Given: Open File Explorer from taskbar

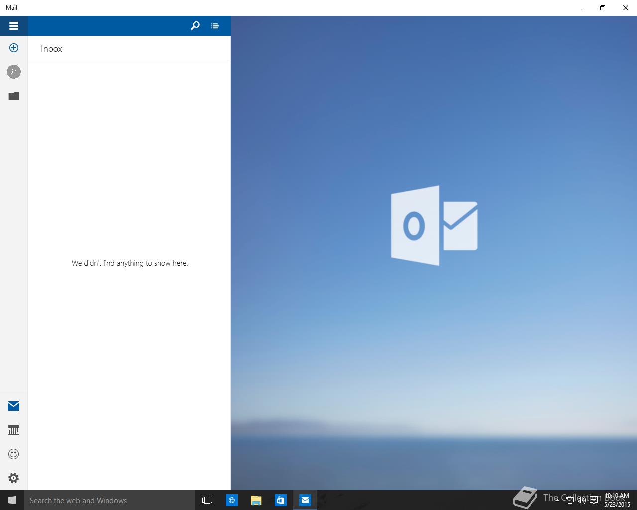Looking at the screenshot, I should pyautogui.click(x=256, y=500).
